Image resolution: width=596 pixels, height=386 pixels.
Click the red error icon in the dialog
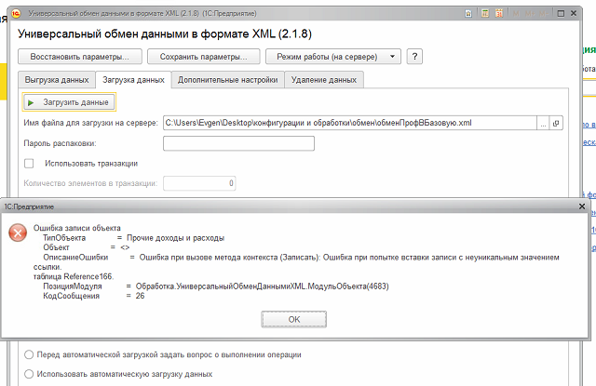coord(17,233)
